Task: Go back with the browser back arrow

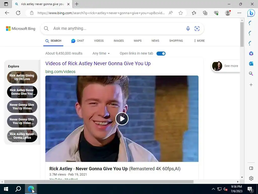Action: pyautogui.click(x=7, y=13)
